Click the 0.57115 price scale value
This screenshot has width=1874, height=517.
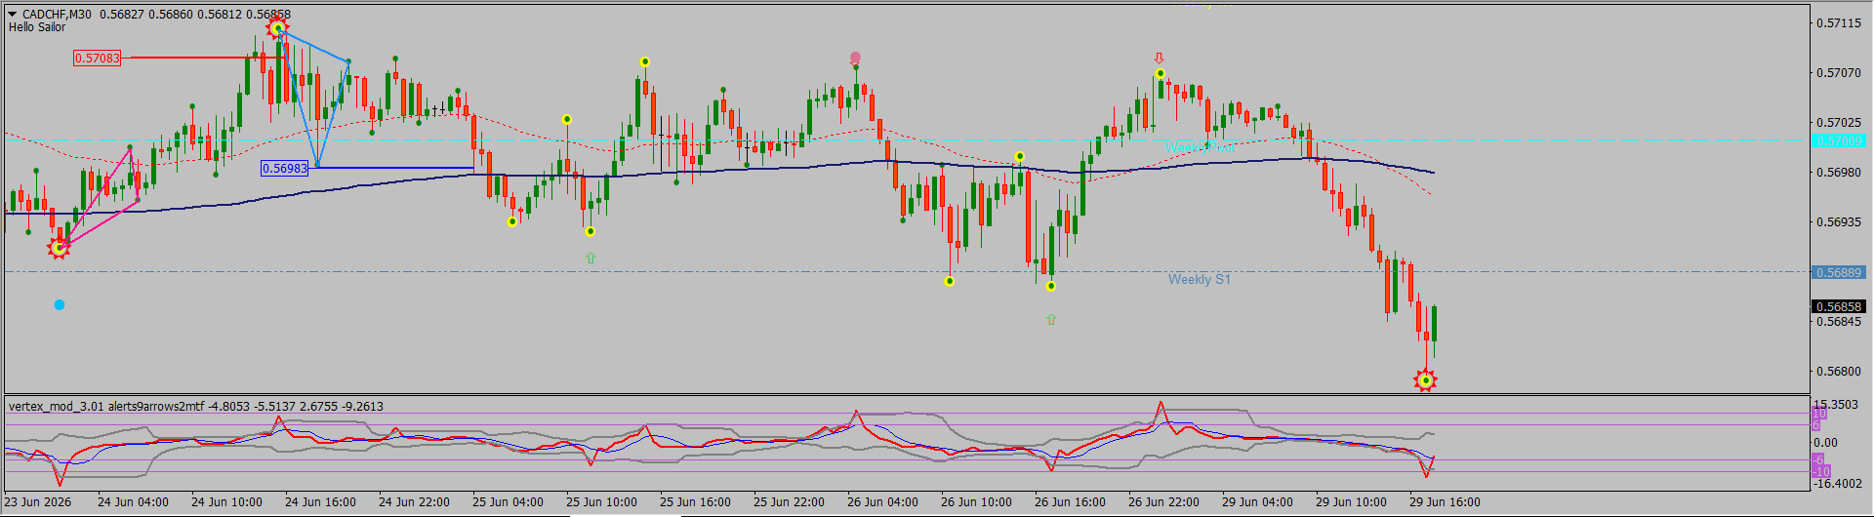pyautogui.click(x=1839, y=23)
